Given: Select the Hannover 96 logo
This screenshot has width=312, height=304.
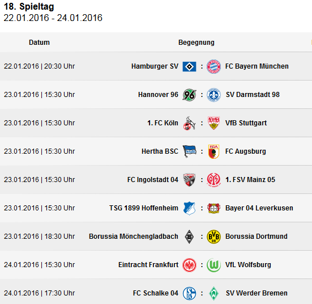Looking at the screenshot, I should (189, 95).
